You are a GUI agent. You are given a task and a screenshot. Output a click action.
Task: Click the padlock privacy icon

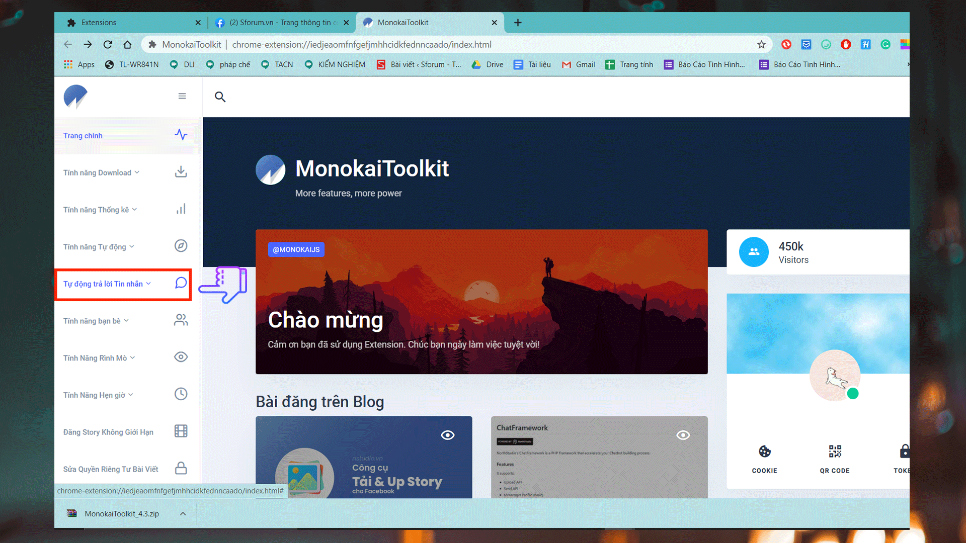pos(181,468)
